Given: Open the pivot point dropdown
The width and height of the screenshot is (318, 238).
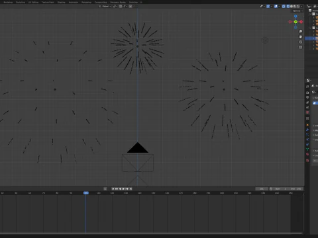Looking at the screenshot, I should point(115,6).
